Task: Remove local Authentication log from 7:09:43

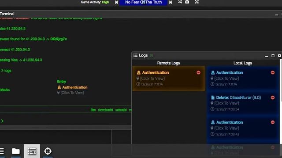Action: coord(273,122)
